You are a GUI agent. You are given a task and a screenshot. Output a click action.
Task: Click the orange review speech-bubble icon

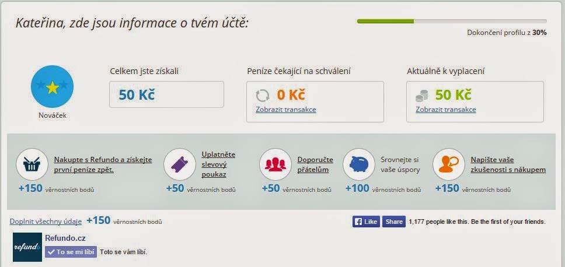449,164
